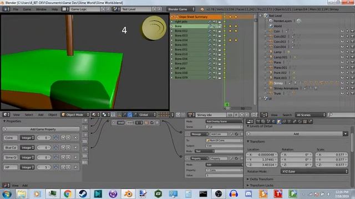This screenshot has width=355, height=199.
Task: Open the 3D viewport Select menu
Action: 29,115
